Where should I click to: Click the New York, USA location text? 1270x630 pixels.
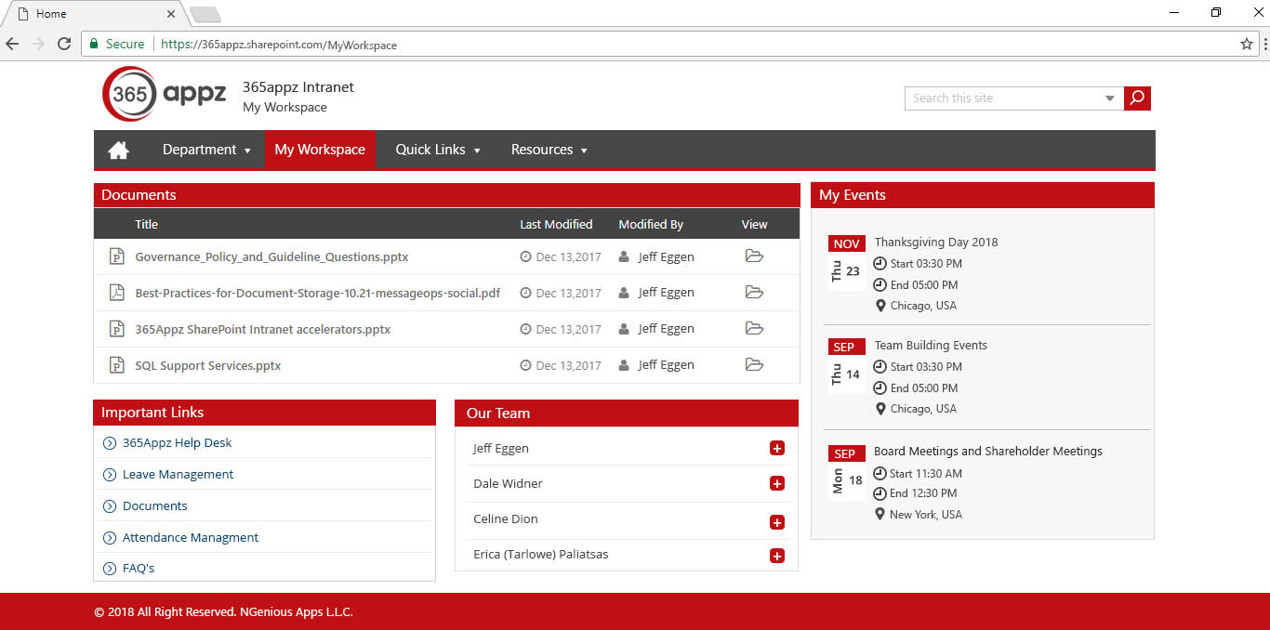(x=926, y=515)
